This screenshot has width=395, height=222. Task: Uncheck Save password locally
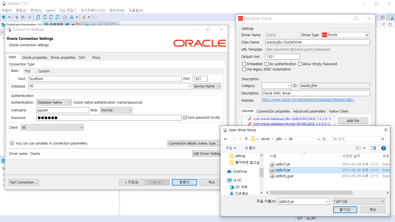tap(185, 118)
